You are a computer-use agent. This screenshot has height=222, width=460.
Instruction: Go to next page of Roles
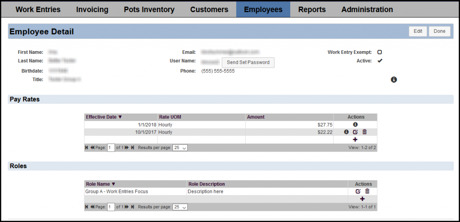(127, 207)
